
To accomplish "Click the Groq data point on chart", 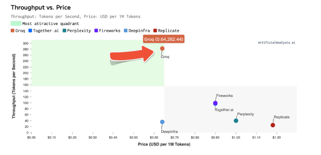I will (x=162, y=48).
